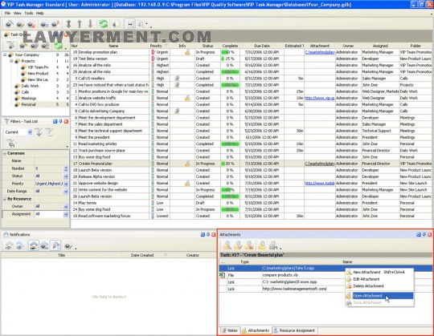434x336 pixels.
Task: Open http attachment link in Analyze website traffic row
Action: pyautogui.click(x=319, y=98)
